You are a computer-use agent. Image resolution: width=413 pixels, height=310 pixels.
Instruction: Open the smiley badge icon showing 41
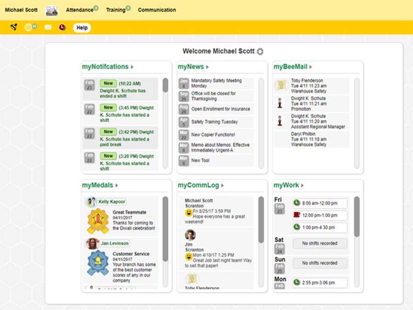point(28,26)
